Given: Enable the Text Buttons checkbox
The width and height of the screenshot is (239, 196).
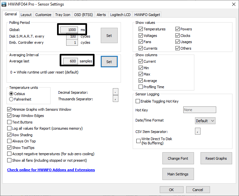Looking at the screenshot, I should (x=20, y=122).
